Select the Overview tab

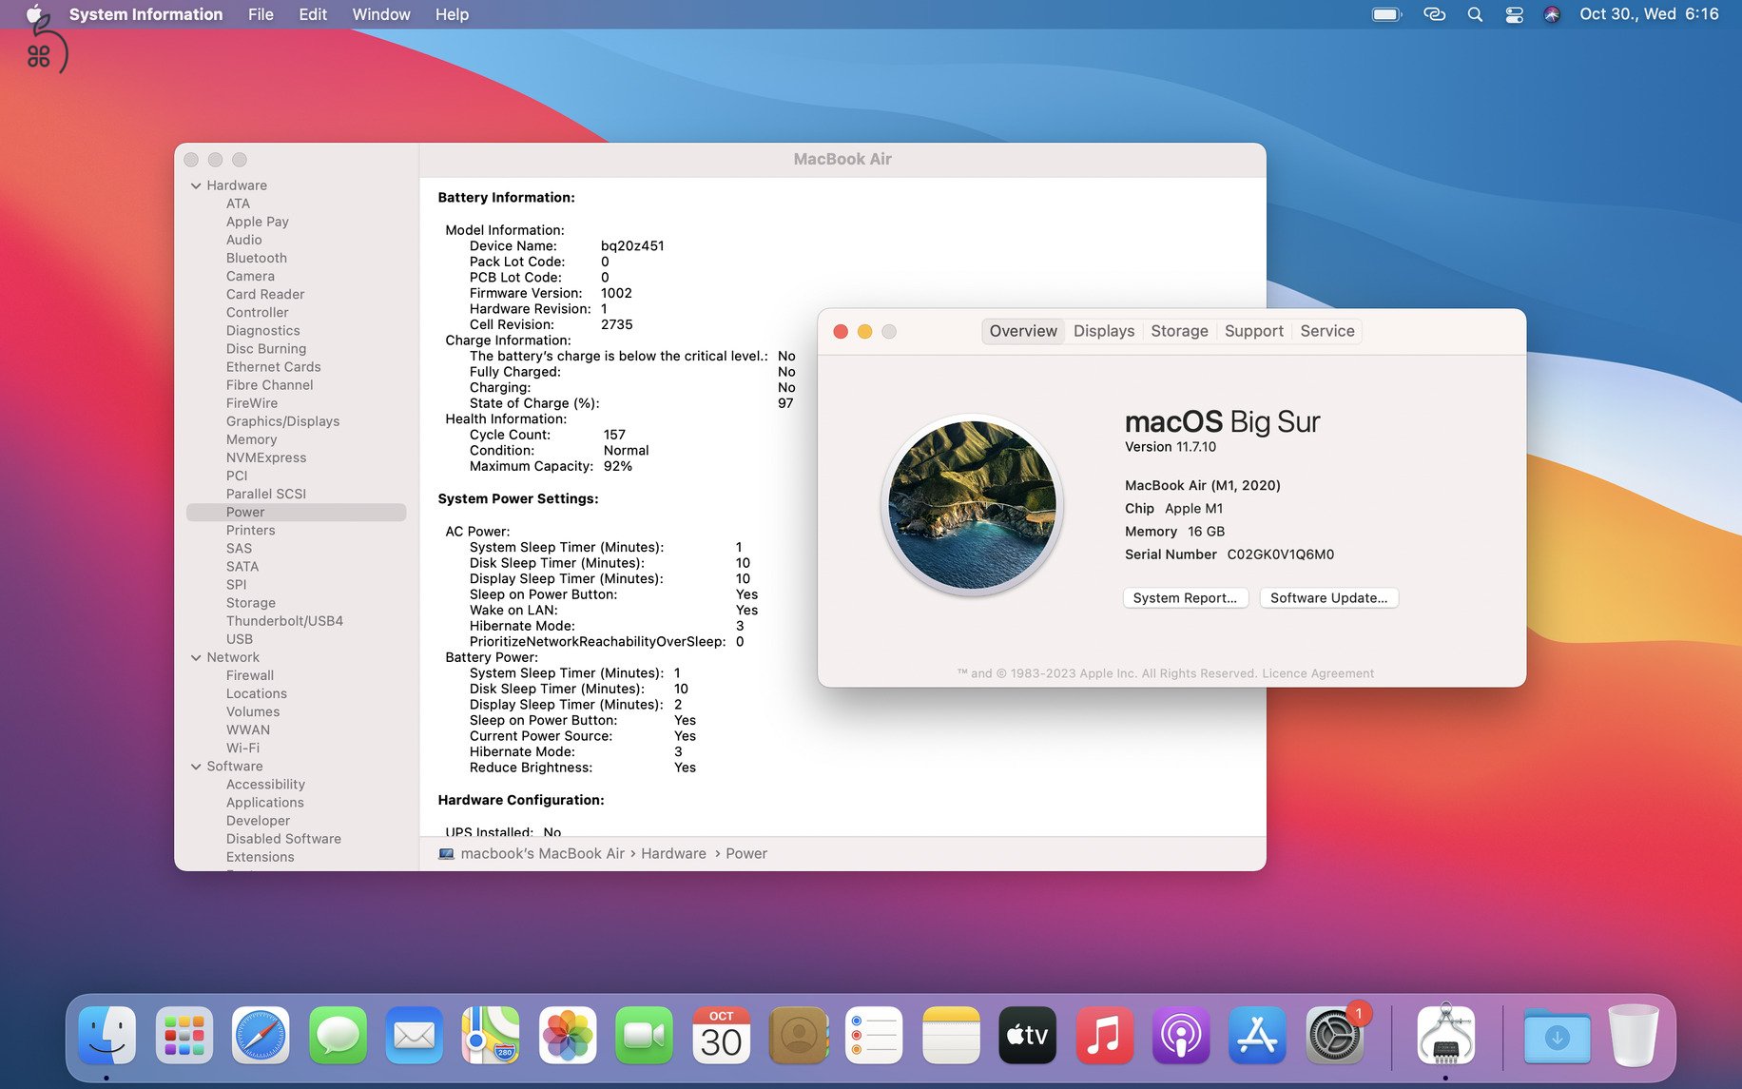click(x=1023, y=331)
